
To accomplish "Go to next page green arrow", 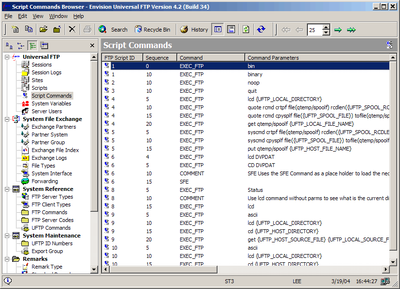I will click(338, 30).
